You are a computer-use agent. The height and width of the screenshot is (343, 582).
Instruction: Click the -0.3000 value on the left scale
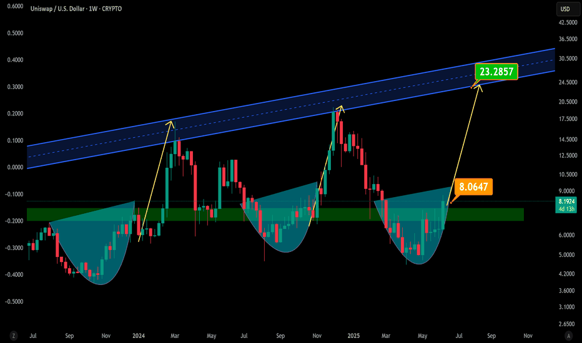pyautogui.click(x=14, y=248)
